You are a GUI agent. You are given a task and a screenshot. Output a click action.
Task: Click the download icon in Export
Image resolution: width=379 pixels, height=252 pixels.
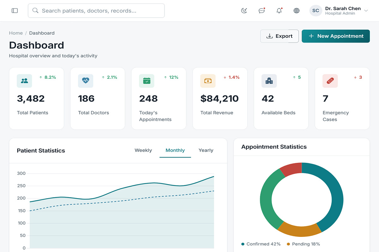(269, 36)
